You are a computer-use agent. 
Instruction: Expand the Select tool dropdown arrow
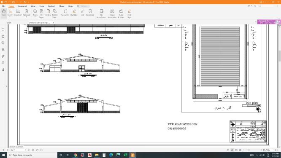pyautogui.click(x=10, y=17)
